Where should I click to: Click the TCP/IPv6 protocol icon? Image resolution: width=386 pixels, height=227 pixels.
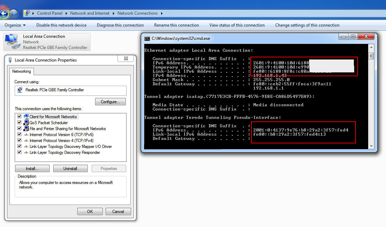click(x=26, y=134)
